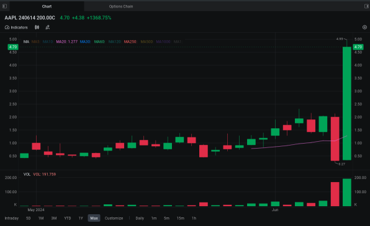Choose the Daily interval

point(140,218)
